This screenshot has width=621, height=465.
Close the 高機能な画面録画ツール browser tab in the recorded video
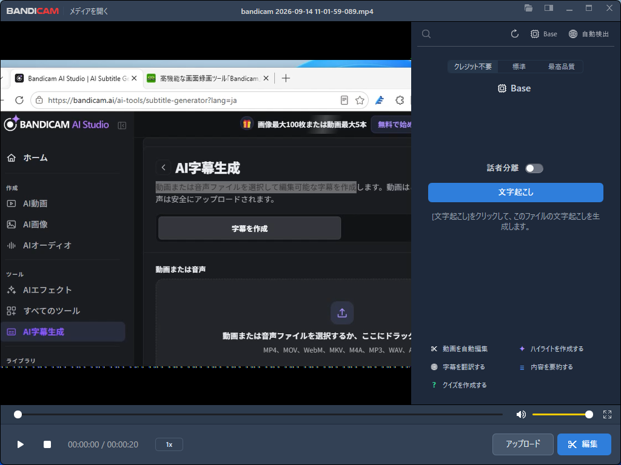click(x=266, y=78)
